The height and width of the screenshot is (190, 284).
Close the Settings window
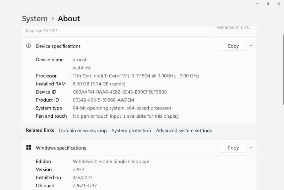279,4
